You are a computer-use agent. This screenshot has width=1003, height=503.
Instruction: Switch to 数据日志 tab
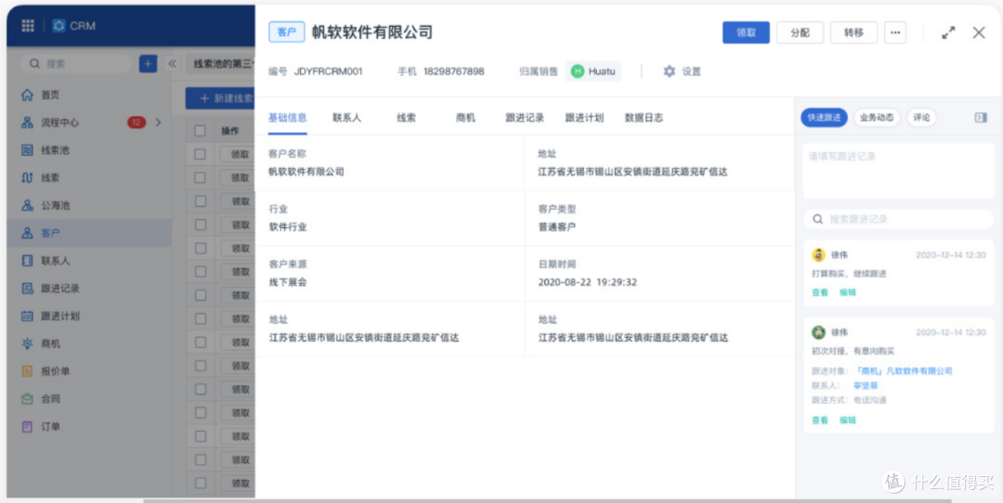[x=644, y=118]
